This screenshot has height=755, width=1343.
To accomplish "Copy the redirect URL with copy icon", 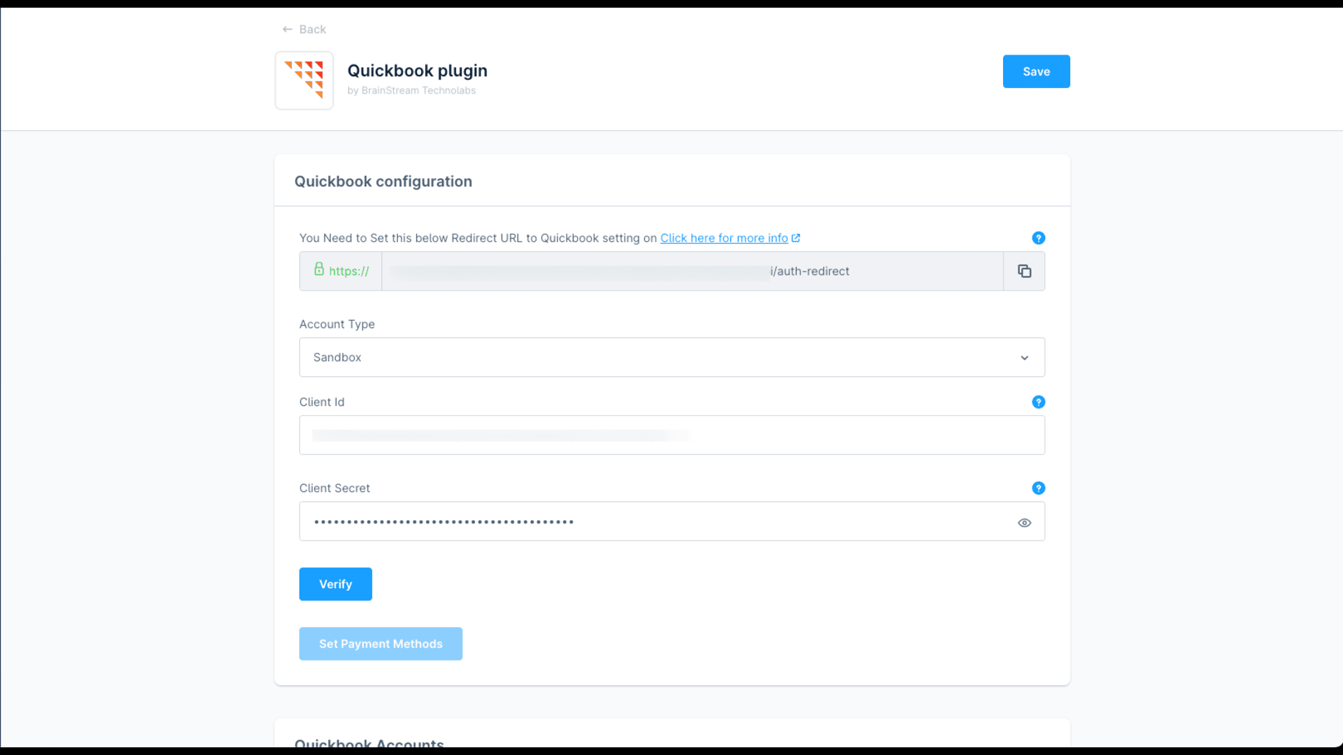I will click(x=1024, y=271).
